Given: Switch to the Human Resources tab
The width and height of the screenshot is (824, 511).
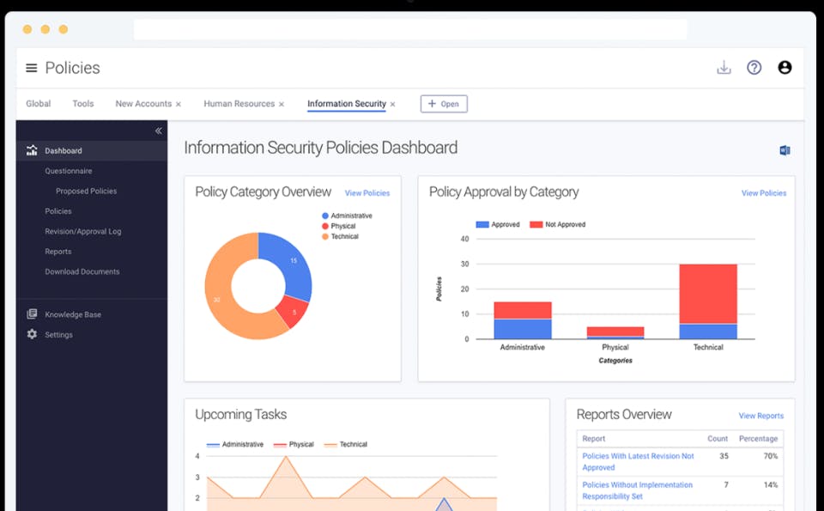Looking at the screenshot, I should [239, 104].
